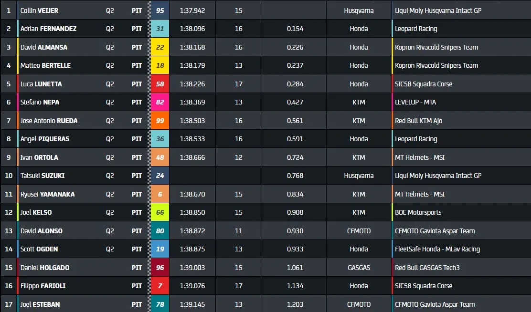531x312 pixels.
Task: Open rider Collin VEIJER's name
Action: pos(39,10)
